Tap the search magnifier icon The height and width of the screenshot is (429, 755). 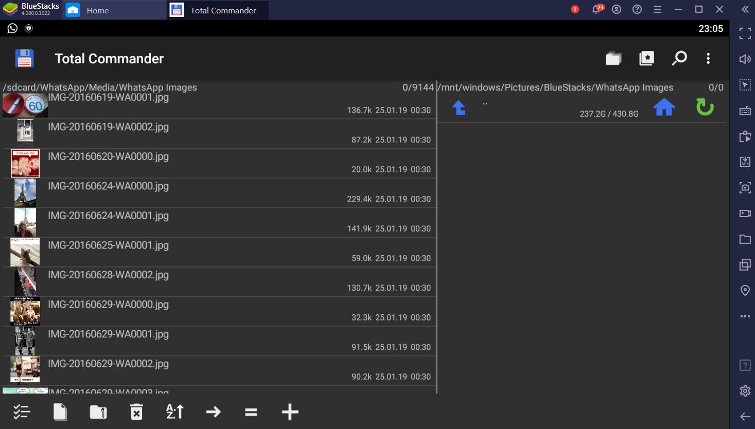click(679, 58)
